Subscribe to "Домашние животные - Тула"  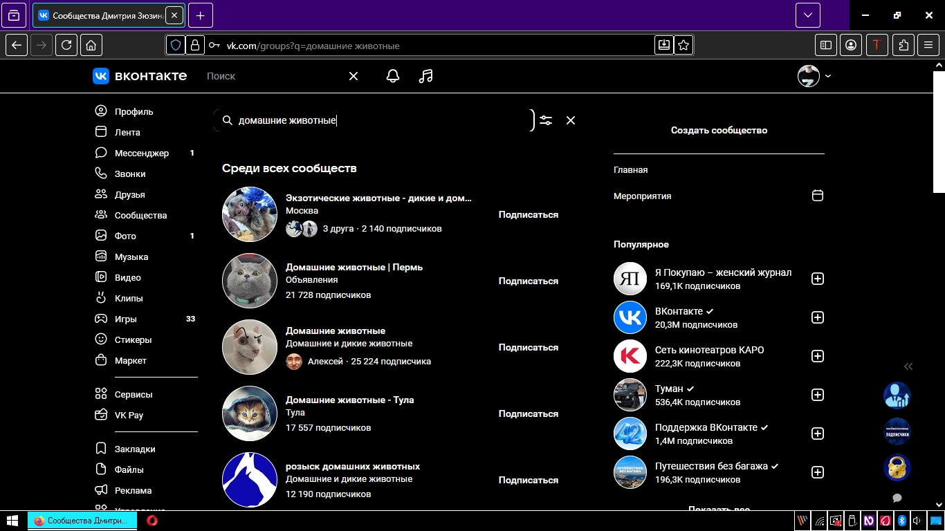[x=528, y=413]
